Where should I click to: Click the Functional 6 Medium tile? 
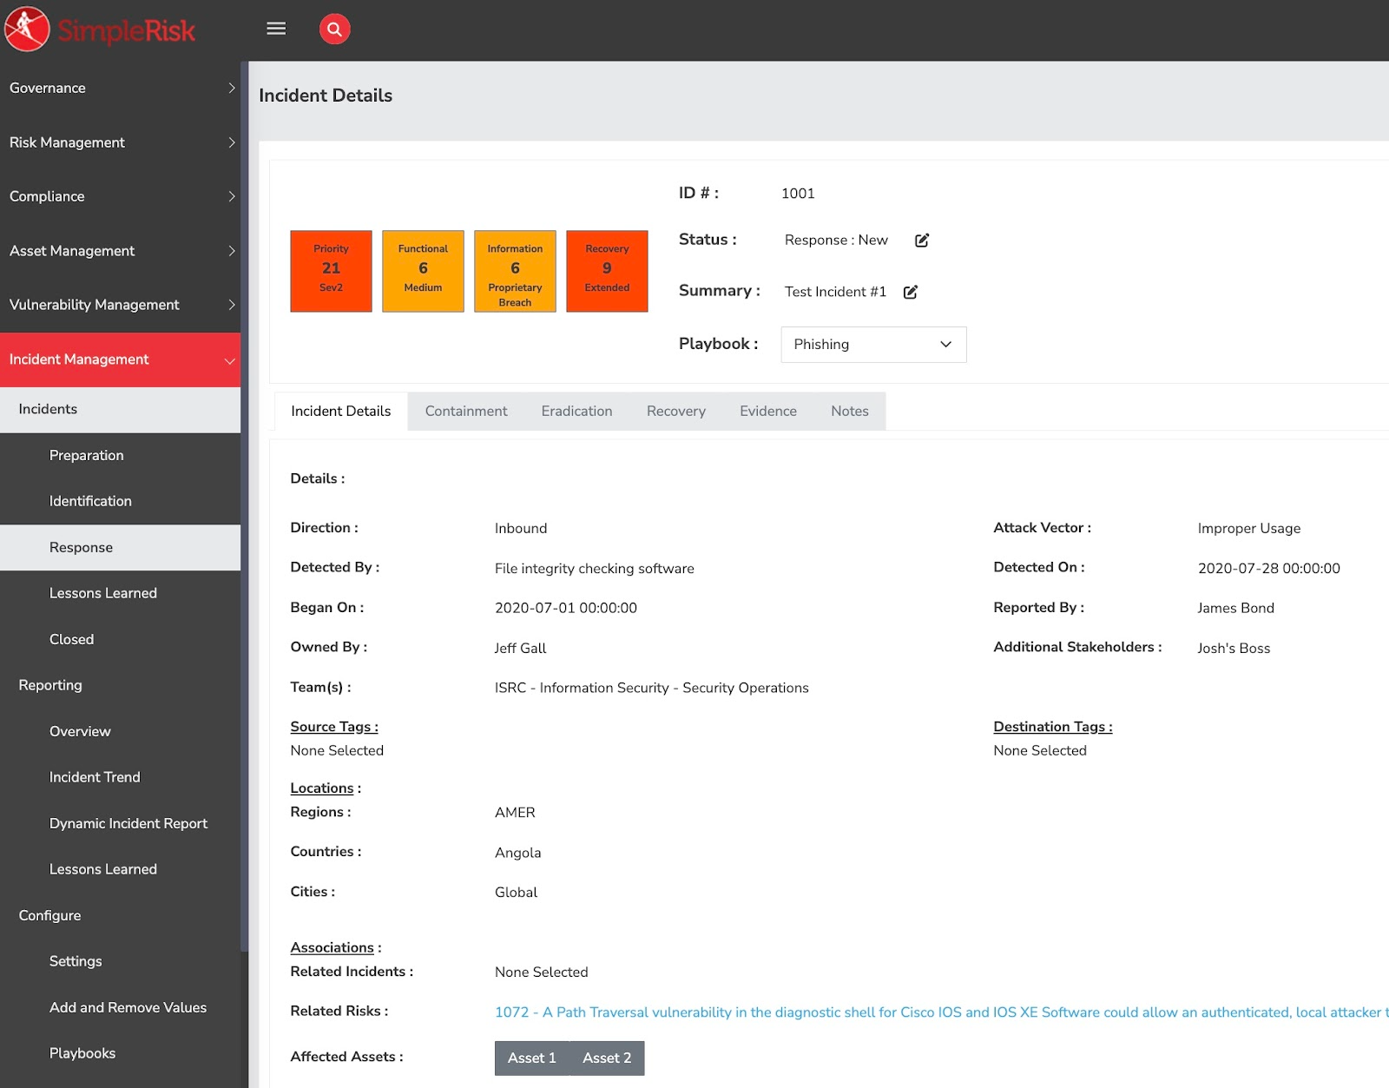[423, 270]
